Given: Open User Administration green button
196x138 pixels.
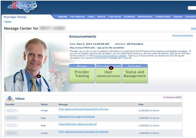Looking at the screenshot, I should 108,74.
